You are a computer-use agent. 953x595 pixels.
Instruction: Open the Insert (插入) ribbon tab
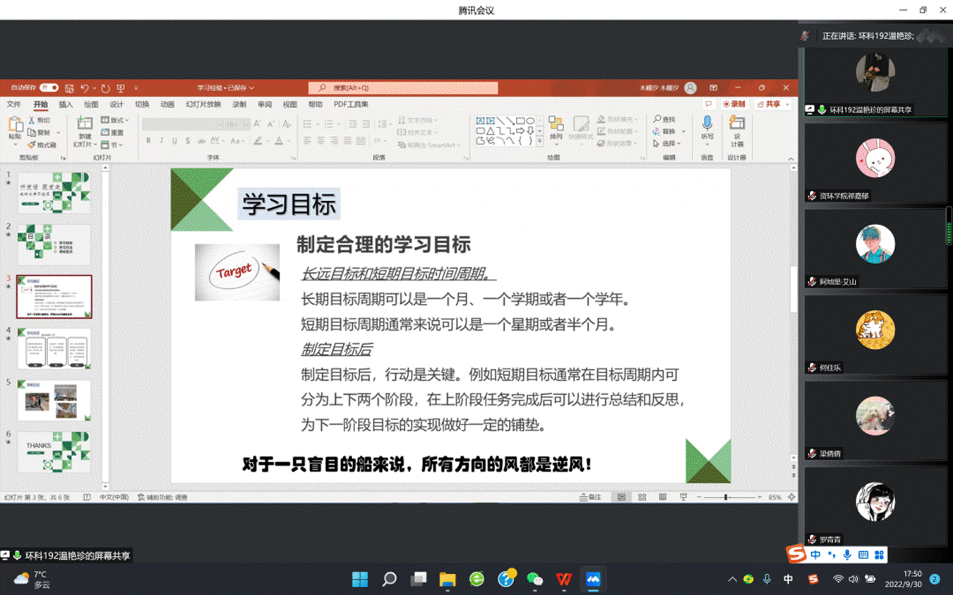[x=66, y=104]
